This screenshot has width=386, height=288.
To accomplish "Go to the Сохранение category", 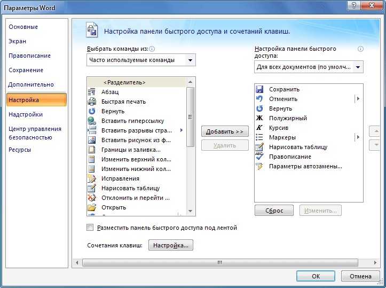I will click(x=26, y=70).
